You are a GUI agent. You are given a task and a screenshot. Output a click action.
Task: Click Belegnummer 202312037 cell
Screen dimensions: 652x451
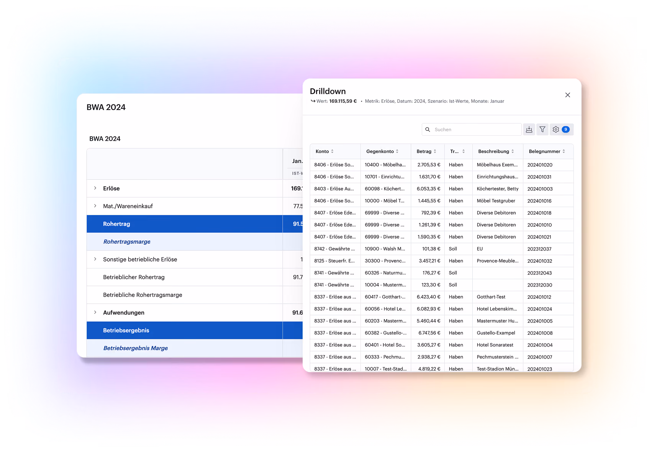[x=548, y=249]
